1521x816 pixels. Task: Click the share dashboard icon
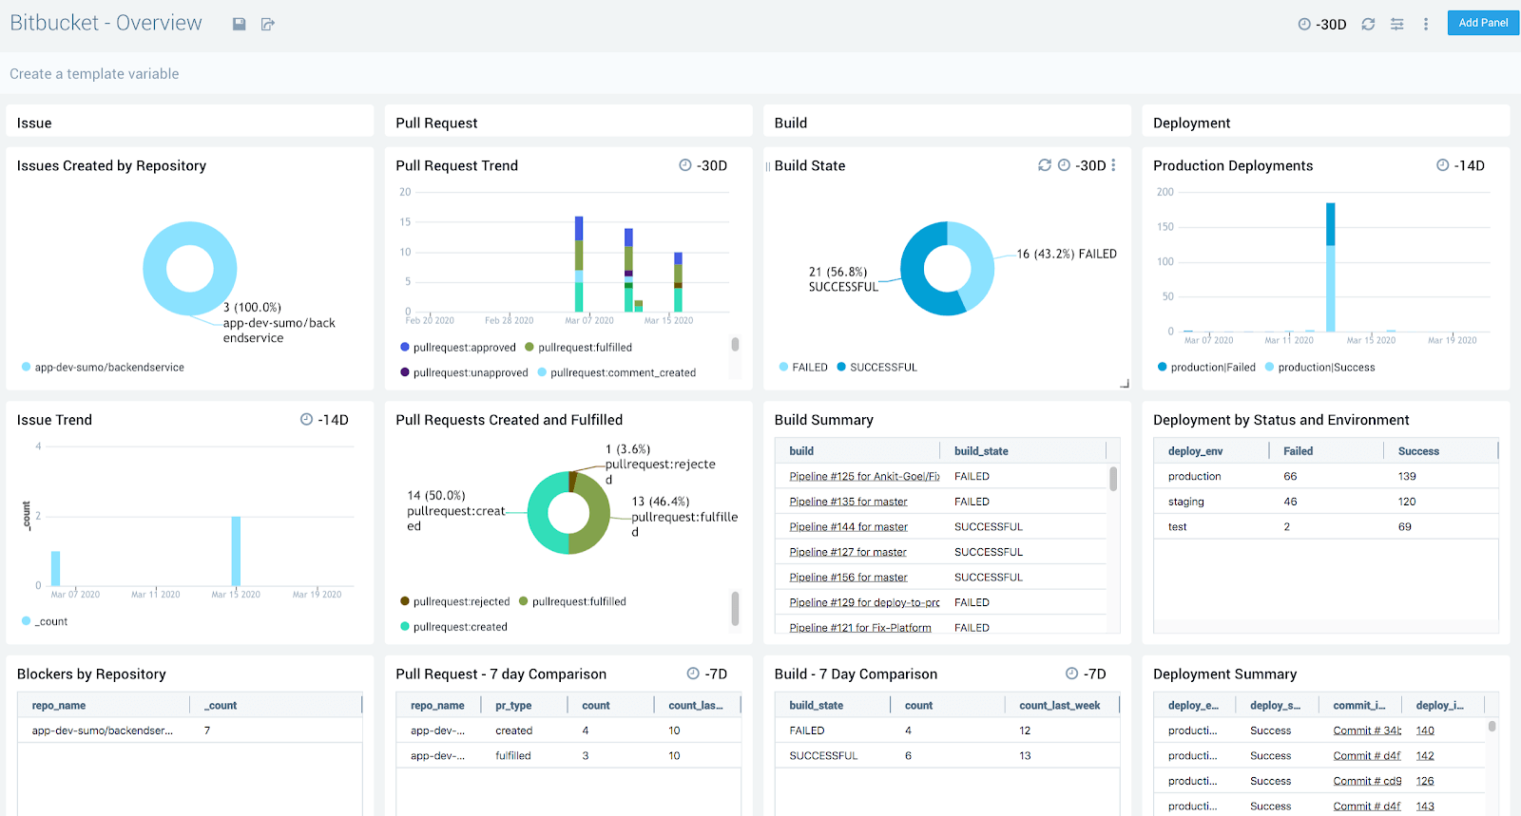[268, 24]
